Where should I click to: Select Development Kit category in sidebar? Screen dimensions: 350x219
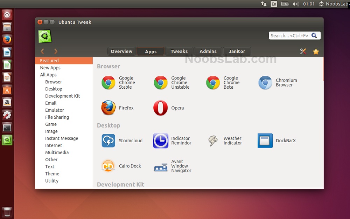[x=64, y=96]
